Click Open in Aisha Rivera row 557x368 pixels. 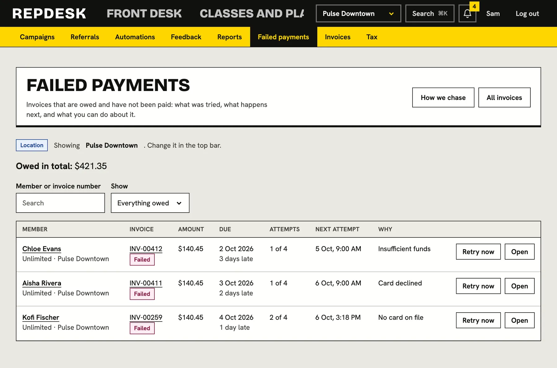click(x=520, y=286)
